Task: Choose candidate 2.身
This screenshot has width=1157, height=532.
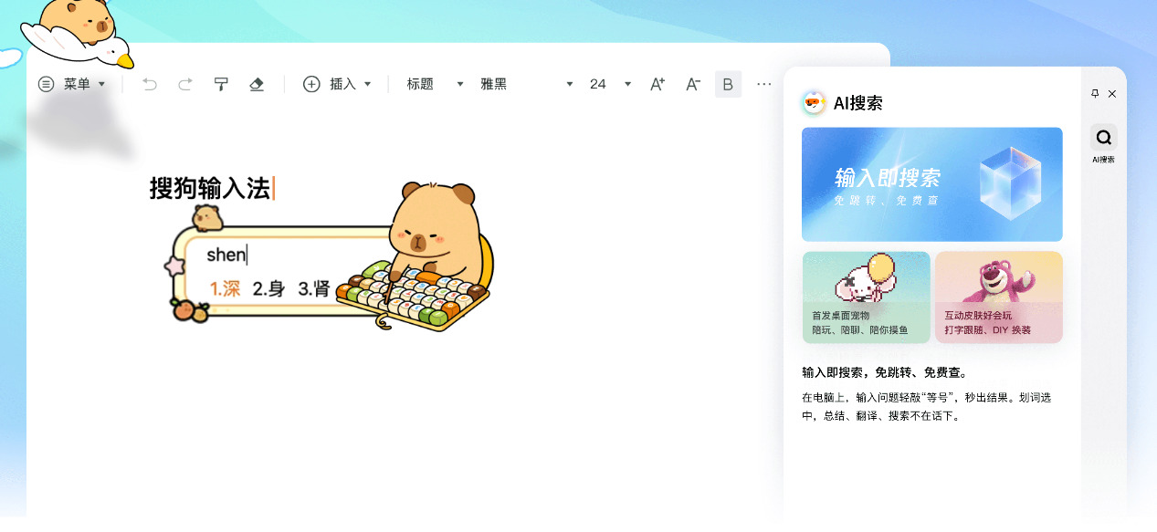Action: (x=268, y=289)
